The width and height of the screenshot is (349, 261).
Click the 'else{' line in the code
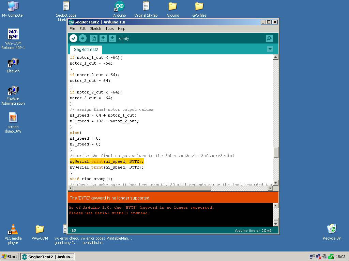pos(76,133)
